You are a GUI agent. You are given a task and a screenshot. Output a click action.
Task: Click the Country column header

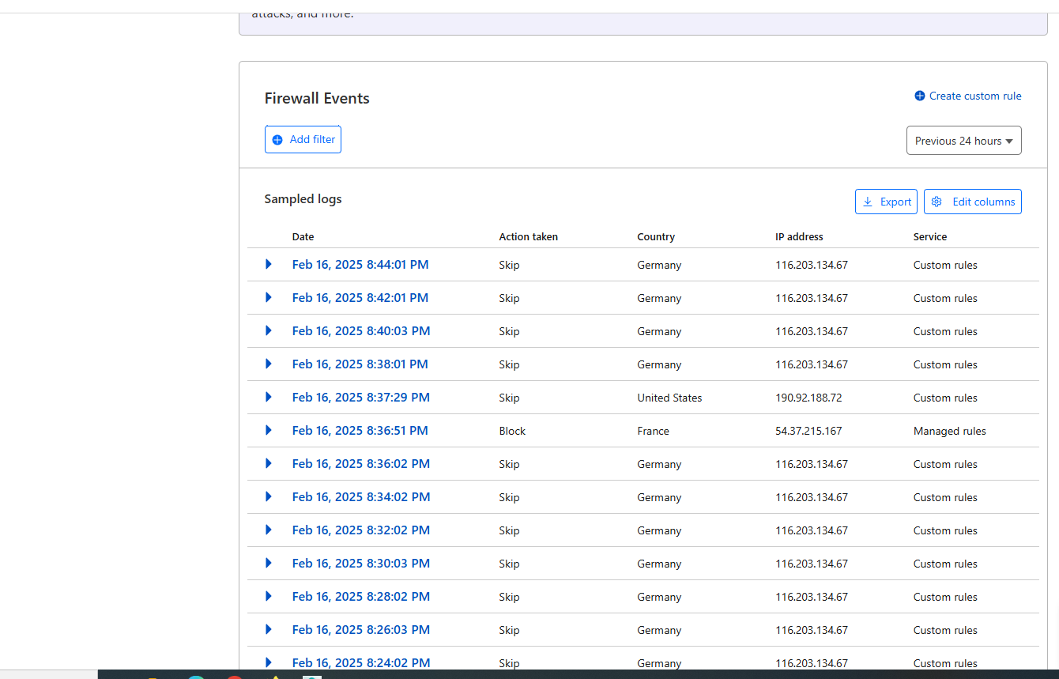pyautogui.click(x=656, y=236)
